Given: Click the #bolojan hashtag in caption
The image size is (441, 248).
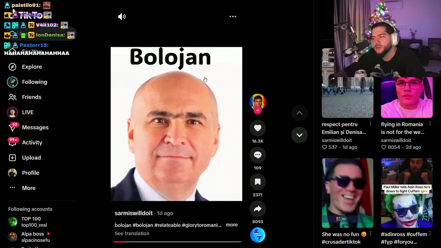Looking at the screenshot, I should tap(143, 225).
